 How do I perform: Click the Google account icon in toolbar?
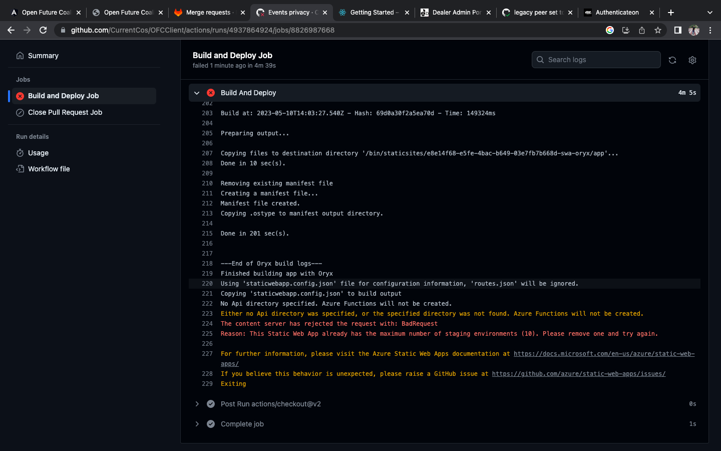point(610,30)
